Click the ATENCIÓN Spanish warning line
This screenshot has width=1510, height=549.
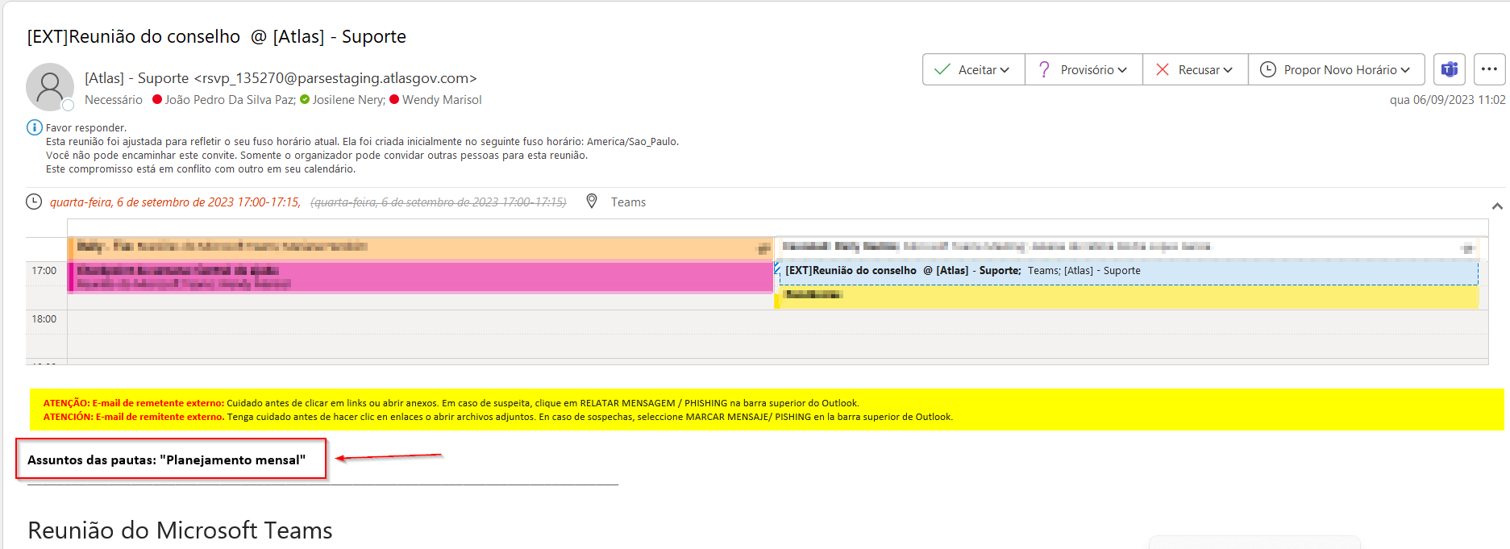[497, 417]
